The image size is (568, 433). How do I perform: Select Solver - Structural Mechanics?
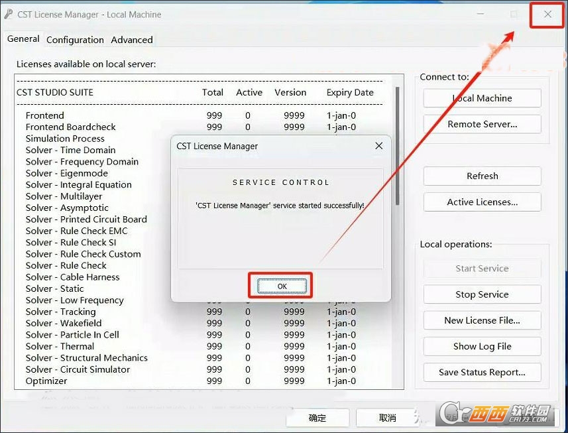190,358
